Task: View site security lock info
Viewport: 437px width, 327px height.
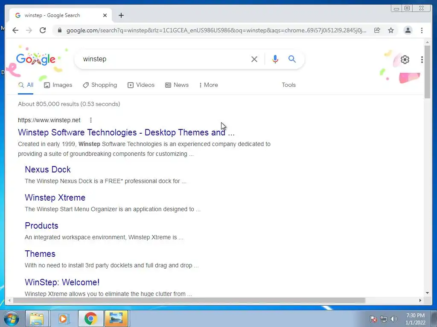Action: click(60, 30)
